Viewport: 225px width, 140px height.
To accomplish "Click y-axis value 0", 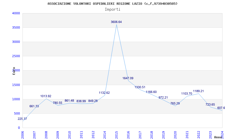I will tap(19, 128).
